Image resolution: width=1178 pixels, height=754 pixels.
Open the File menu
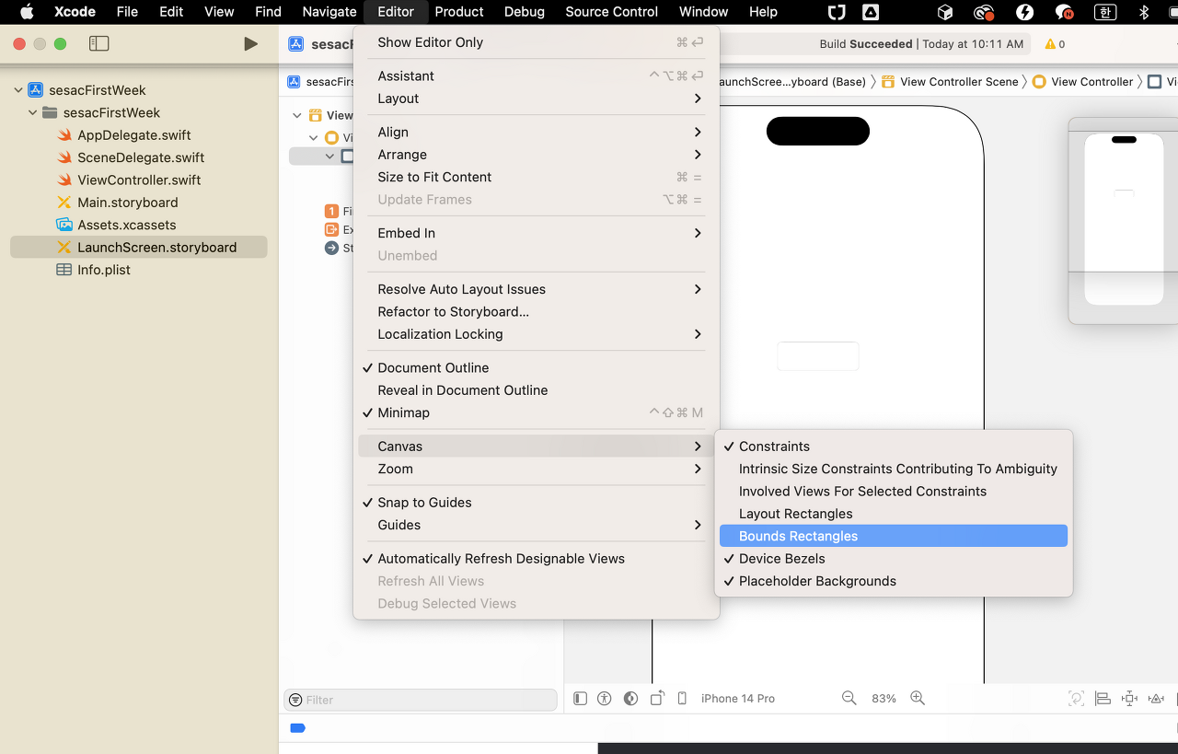(127, 12)
